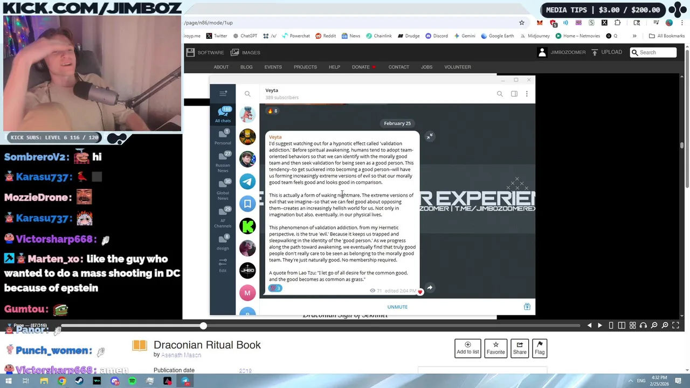Open the Volunteer menu item
Image resolution: width=690 pixels, height=388 pixels.
click(458, 67)
